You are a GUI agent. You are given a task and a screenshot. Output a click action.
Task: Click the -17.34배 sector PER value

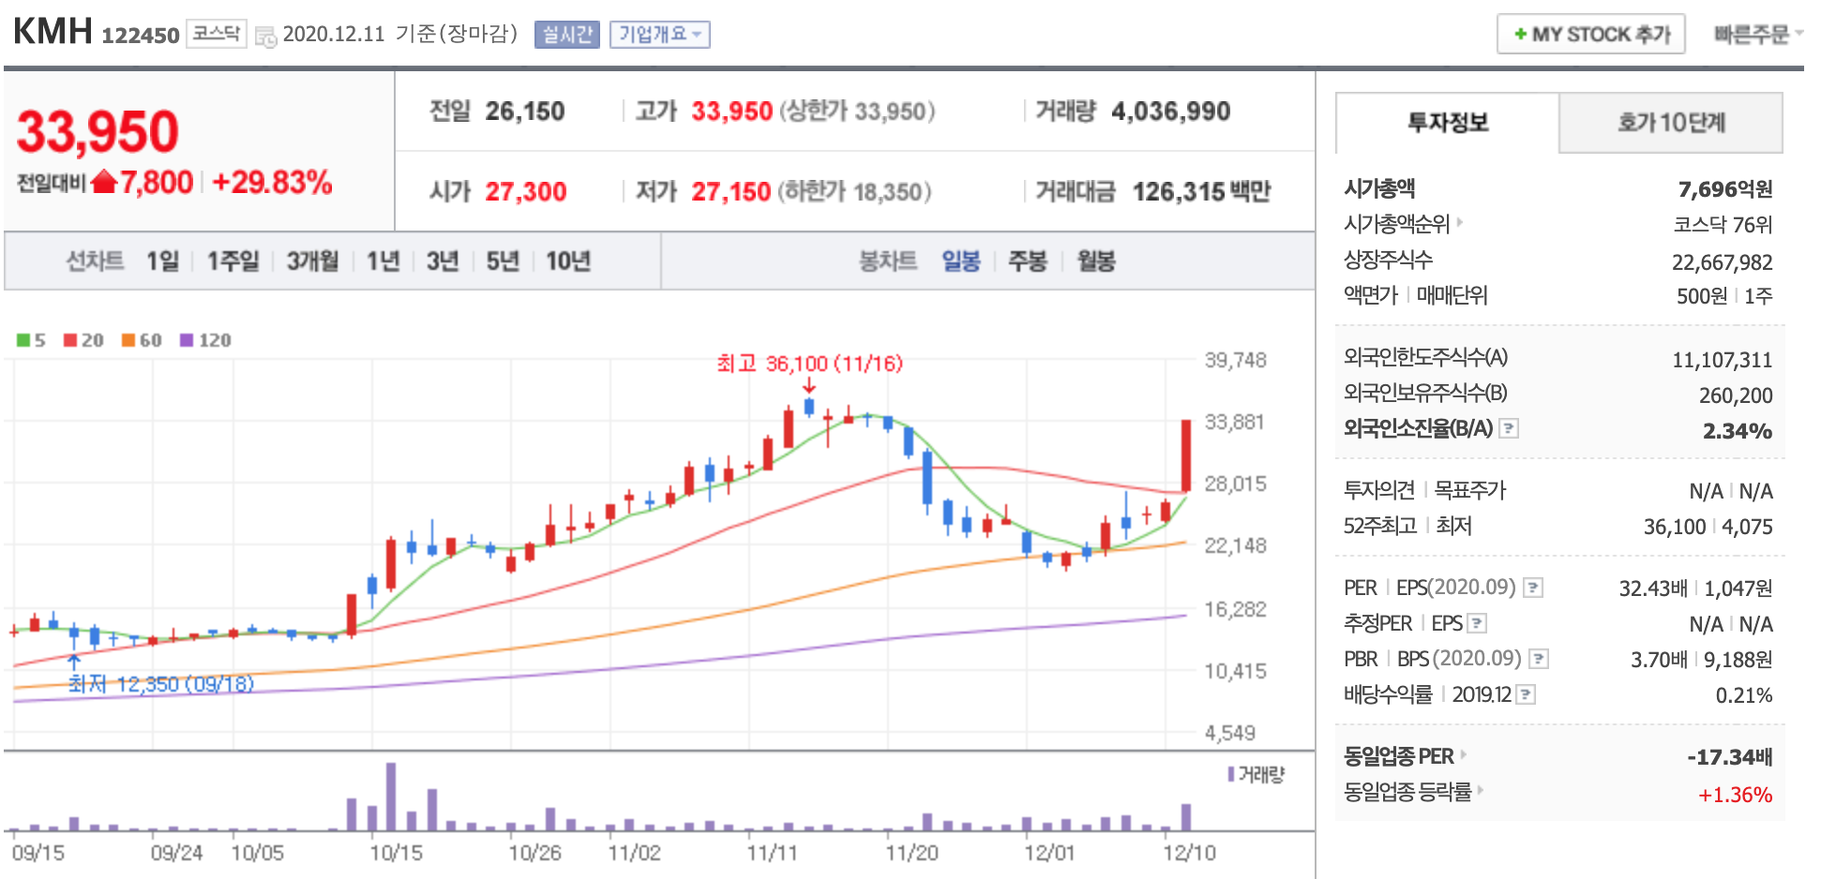click(1730, 757)
